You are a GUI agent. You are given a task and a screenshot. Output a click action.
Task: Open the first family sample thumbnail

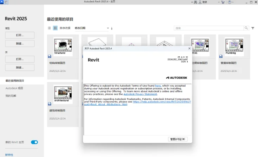pos(97,42)
